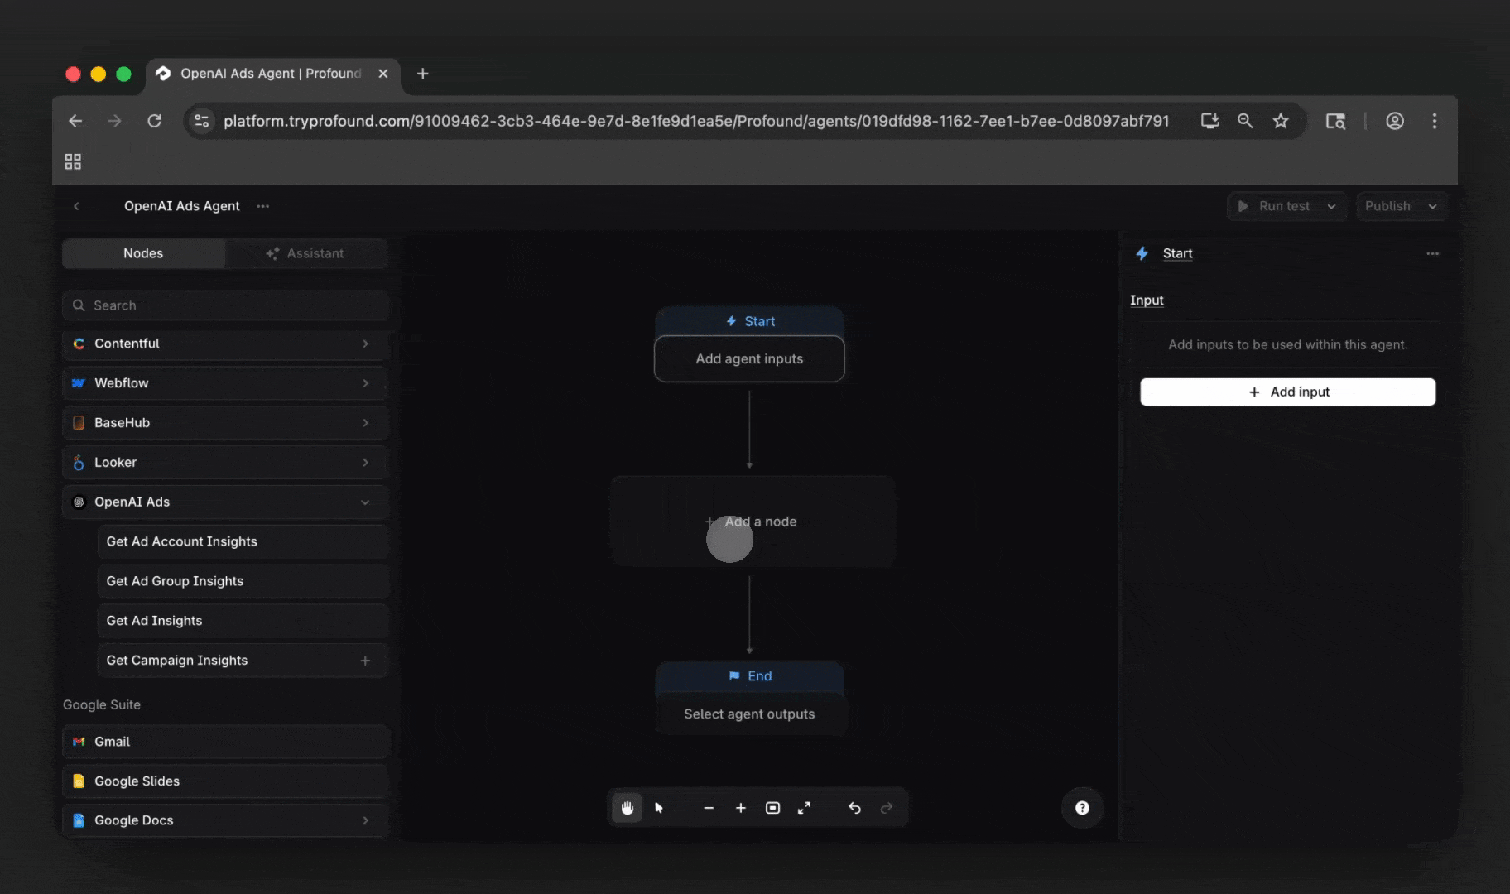
Task: Zoom in the canvas with plus
Action: point(741,808)
